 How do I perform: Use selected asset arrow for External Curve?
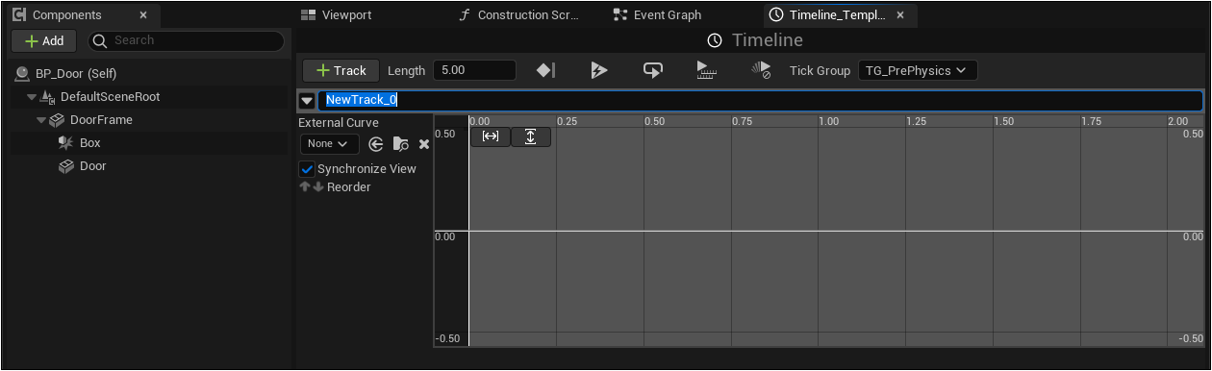(x=376, y=144)
